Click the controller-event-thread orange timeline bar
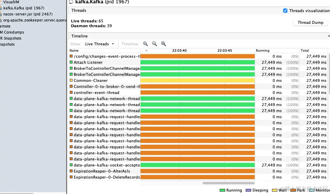 tap(198, 92)
